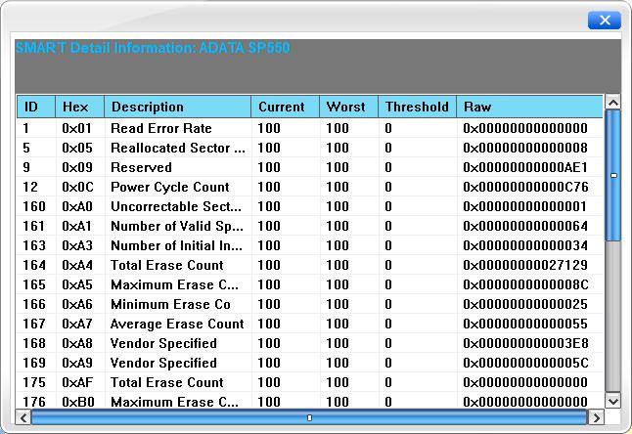Sort by the Hex column header
This screenshot has height=434, width=632.
80,107
